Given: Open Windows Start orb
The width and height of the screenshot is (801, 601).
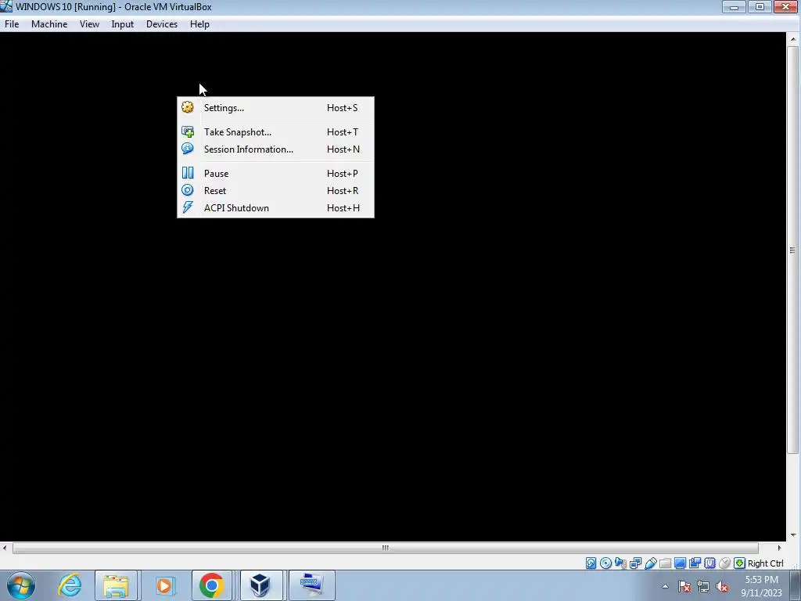Looking at the screenshot, I should point(21,585).
